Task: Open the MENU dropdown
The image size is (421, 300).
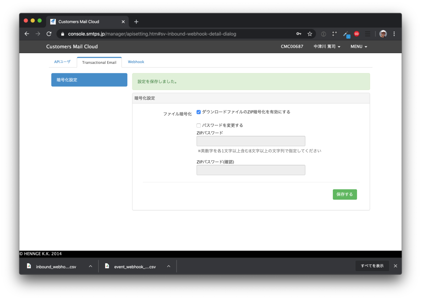Action: tap(358, 46)
